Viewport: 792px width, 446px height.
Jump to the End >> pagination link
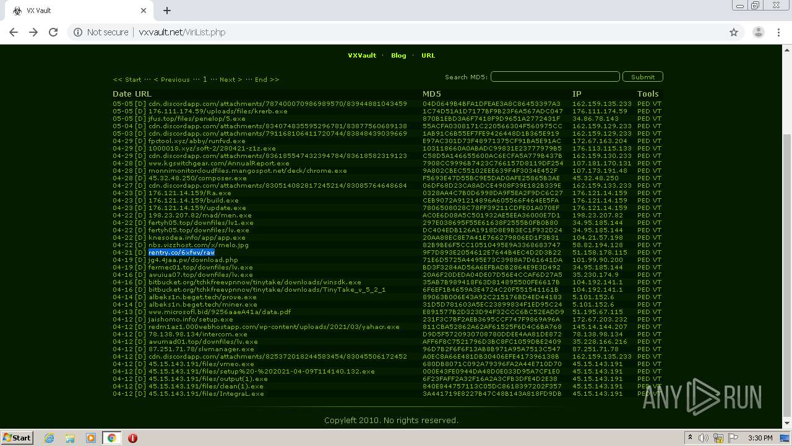coord(267,79)
